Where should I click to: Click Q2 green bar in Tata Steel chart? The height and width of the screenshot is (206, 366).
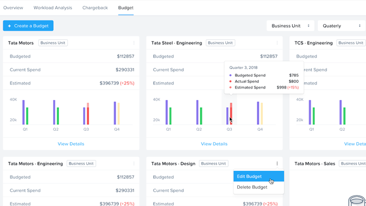(201, 116)
